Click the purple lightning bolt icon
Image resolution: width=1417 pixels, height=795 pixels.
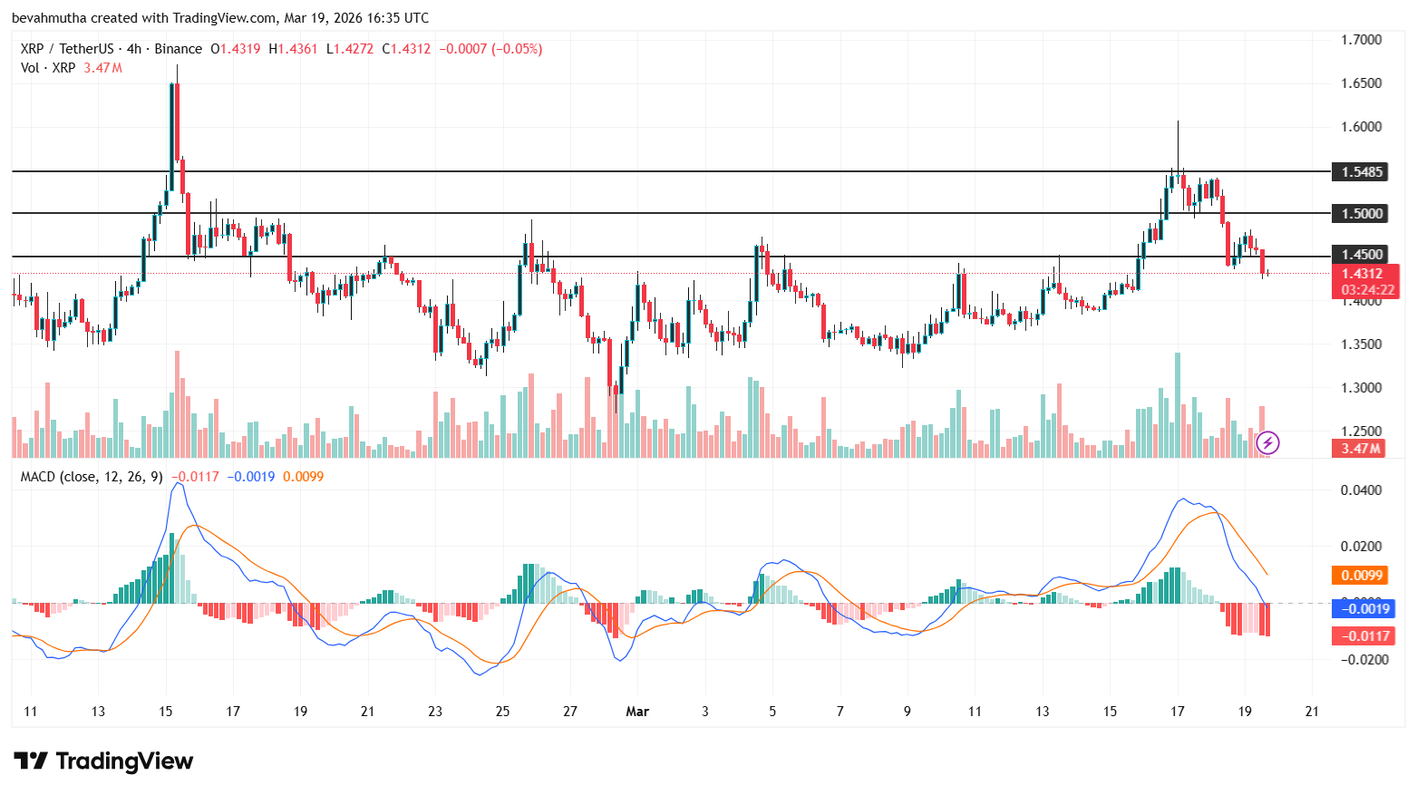point(1267,442)
